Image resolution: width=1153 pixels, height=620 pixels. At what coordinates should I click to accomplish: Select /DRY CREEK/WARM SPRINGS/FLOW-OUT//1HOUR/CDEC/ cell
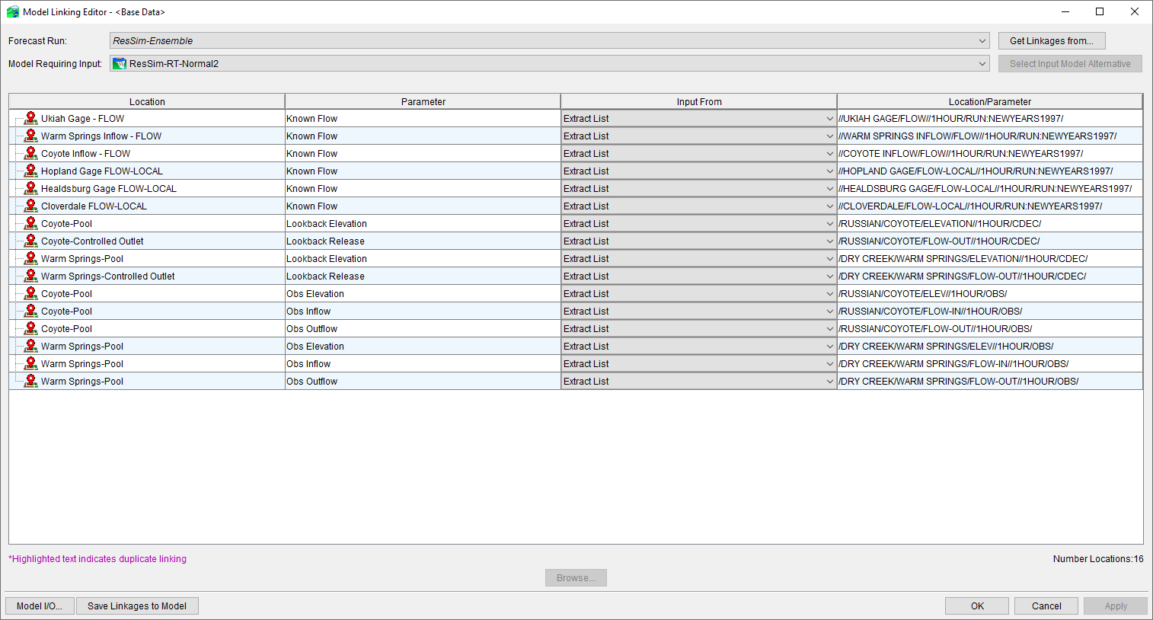(x=990, y=276)
